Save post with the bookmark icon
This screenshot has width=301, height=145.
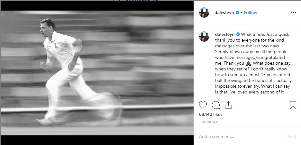[x=293, y=105]
